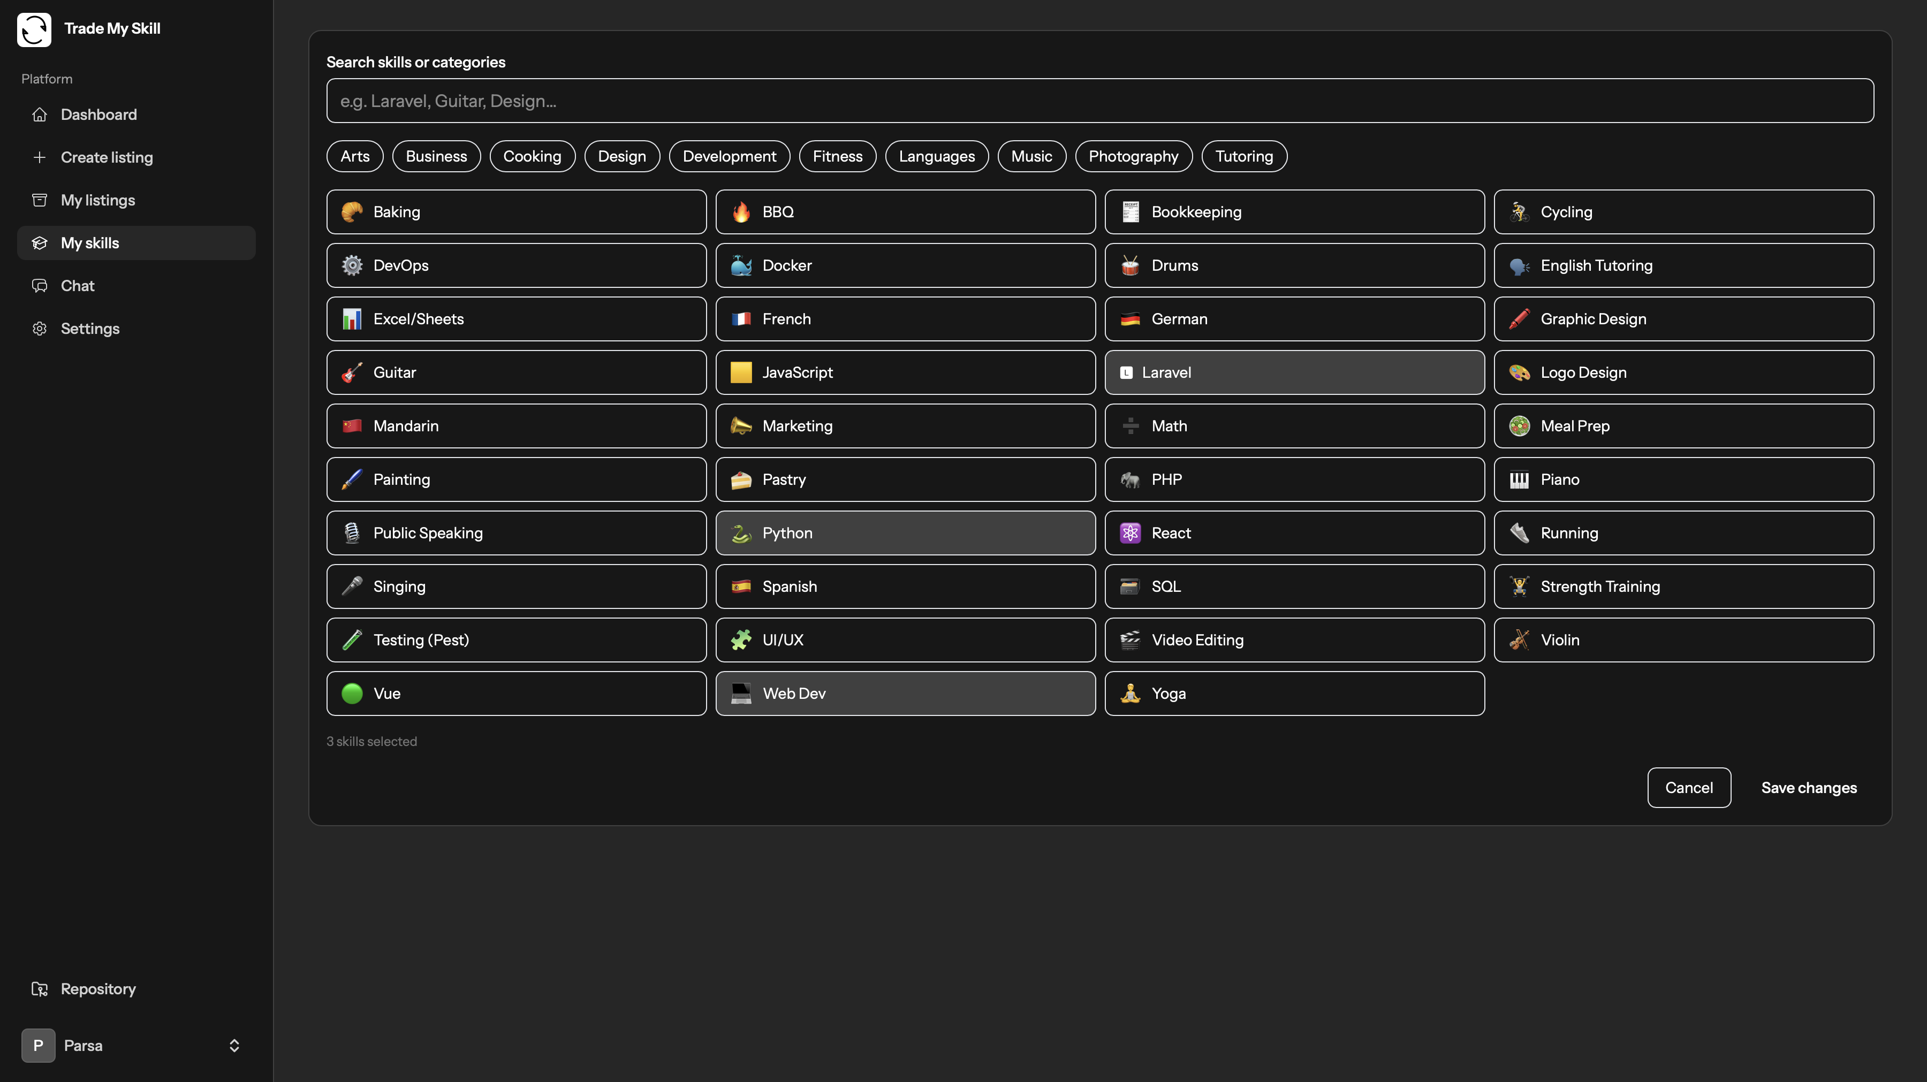Deselect the Laravel skill

(1293, 372)
